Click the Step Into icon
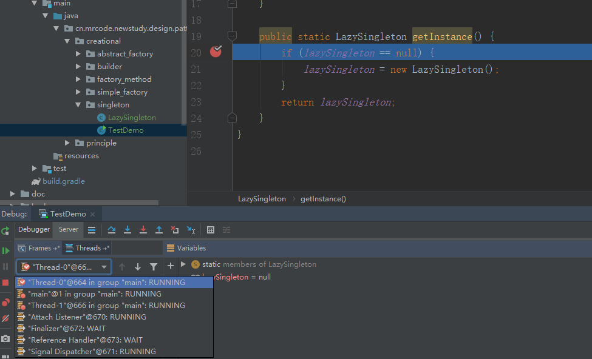 pyautogui.click(x=128, y=230)
